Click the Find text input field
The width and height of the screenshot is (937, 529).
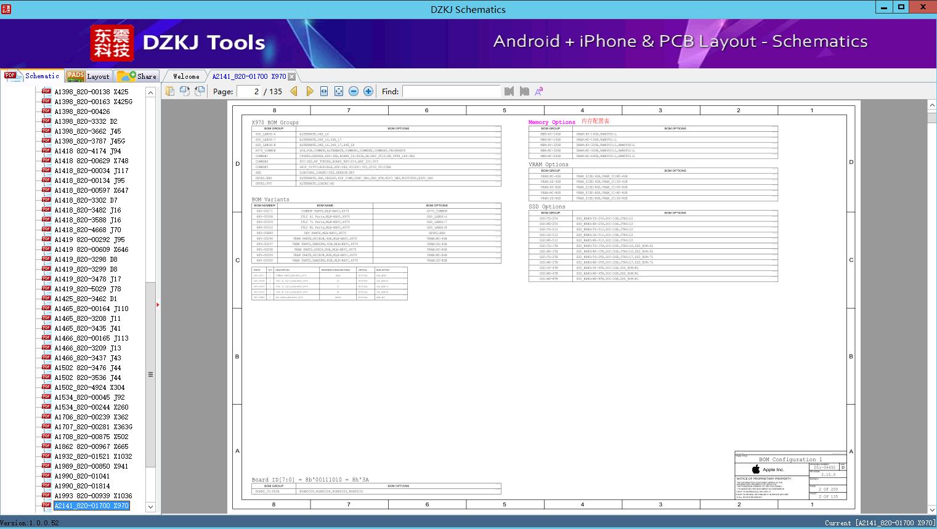(x=451, y=91)
